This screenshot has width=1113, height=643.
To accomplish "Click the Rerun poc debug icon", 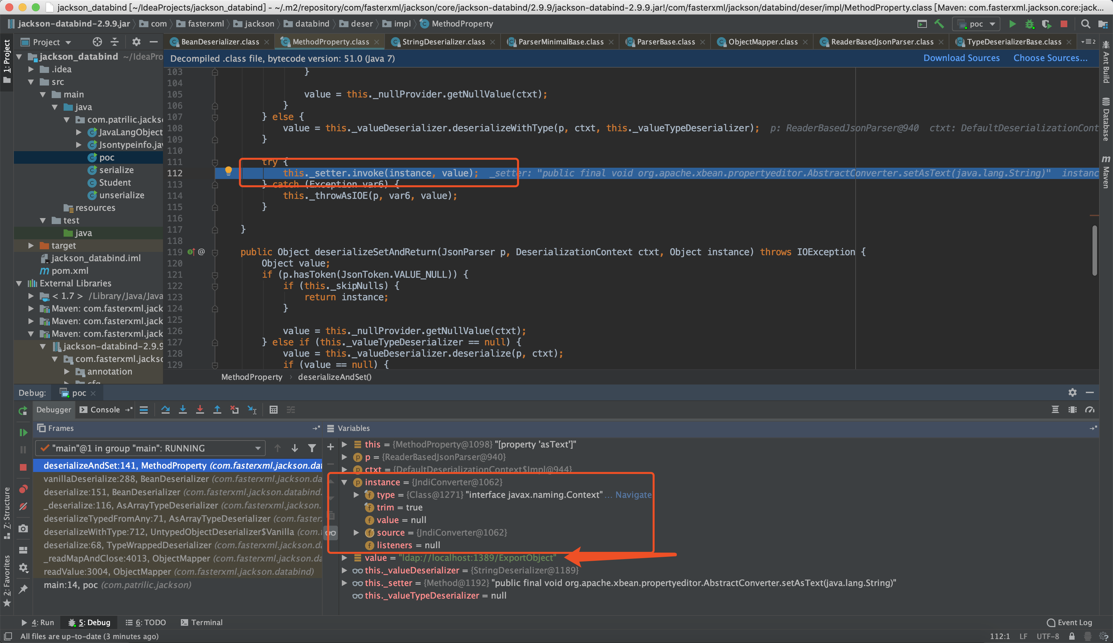I will coord(24,411).
